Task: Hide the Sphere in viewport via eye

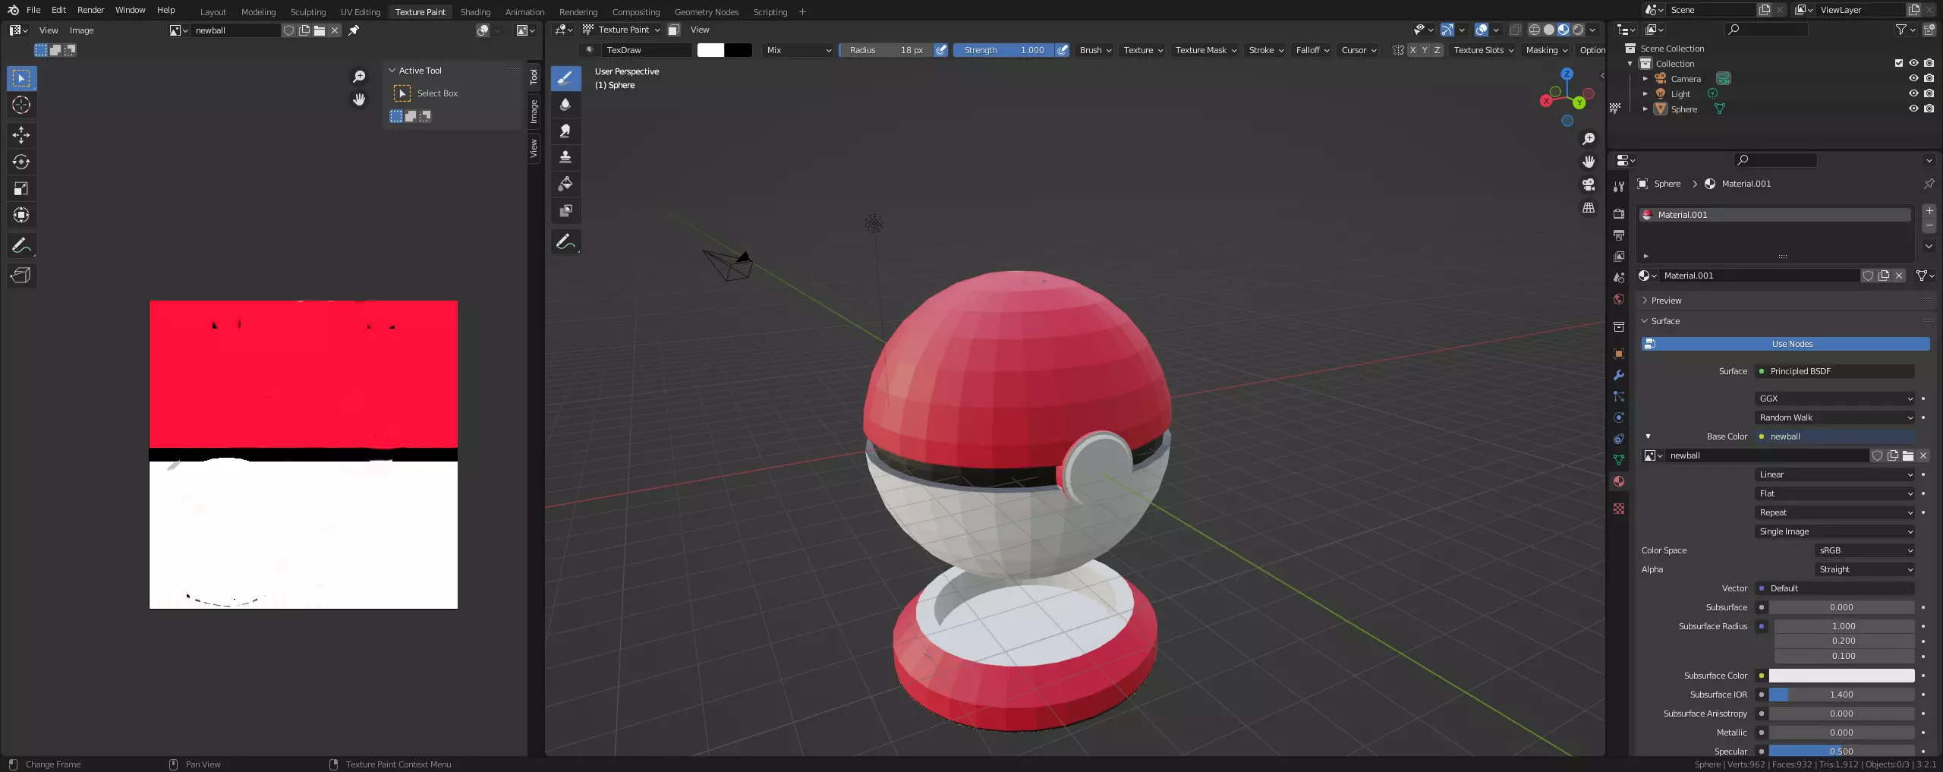Action: click(1913, 109)
